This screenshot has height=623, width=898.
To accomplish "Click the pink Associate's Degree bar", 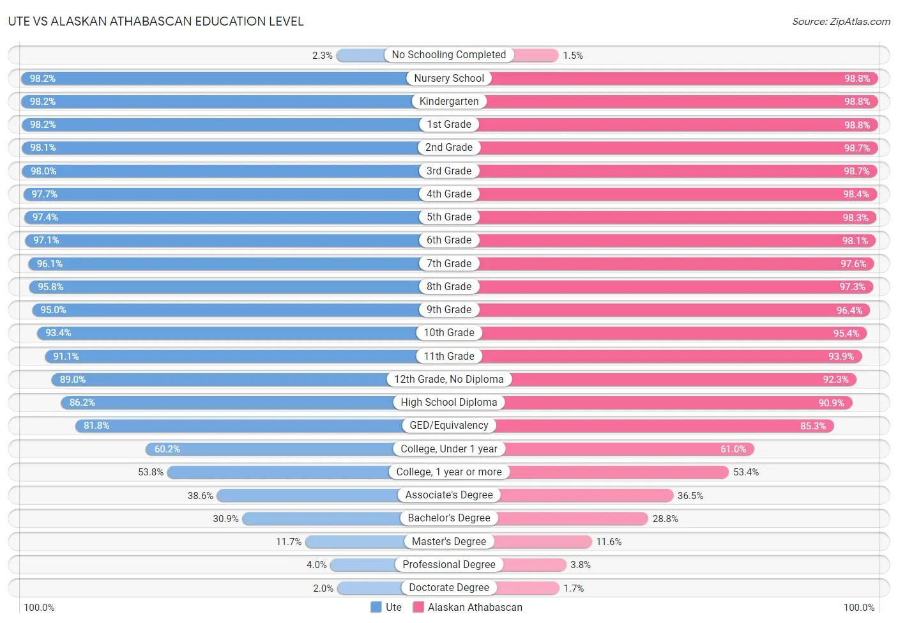I will [x=561, y=495].
